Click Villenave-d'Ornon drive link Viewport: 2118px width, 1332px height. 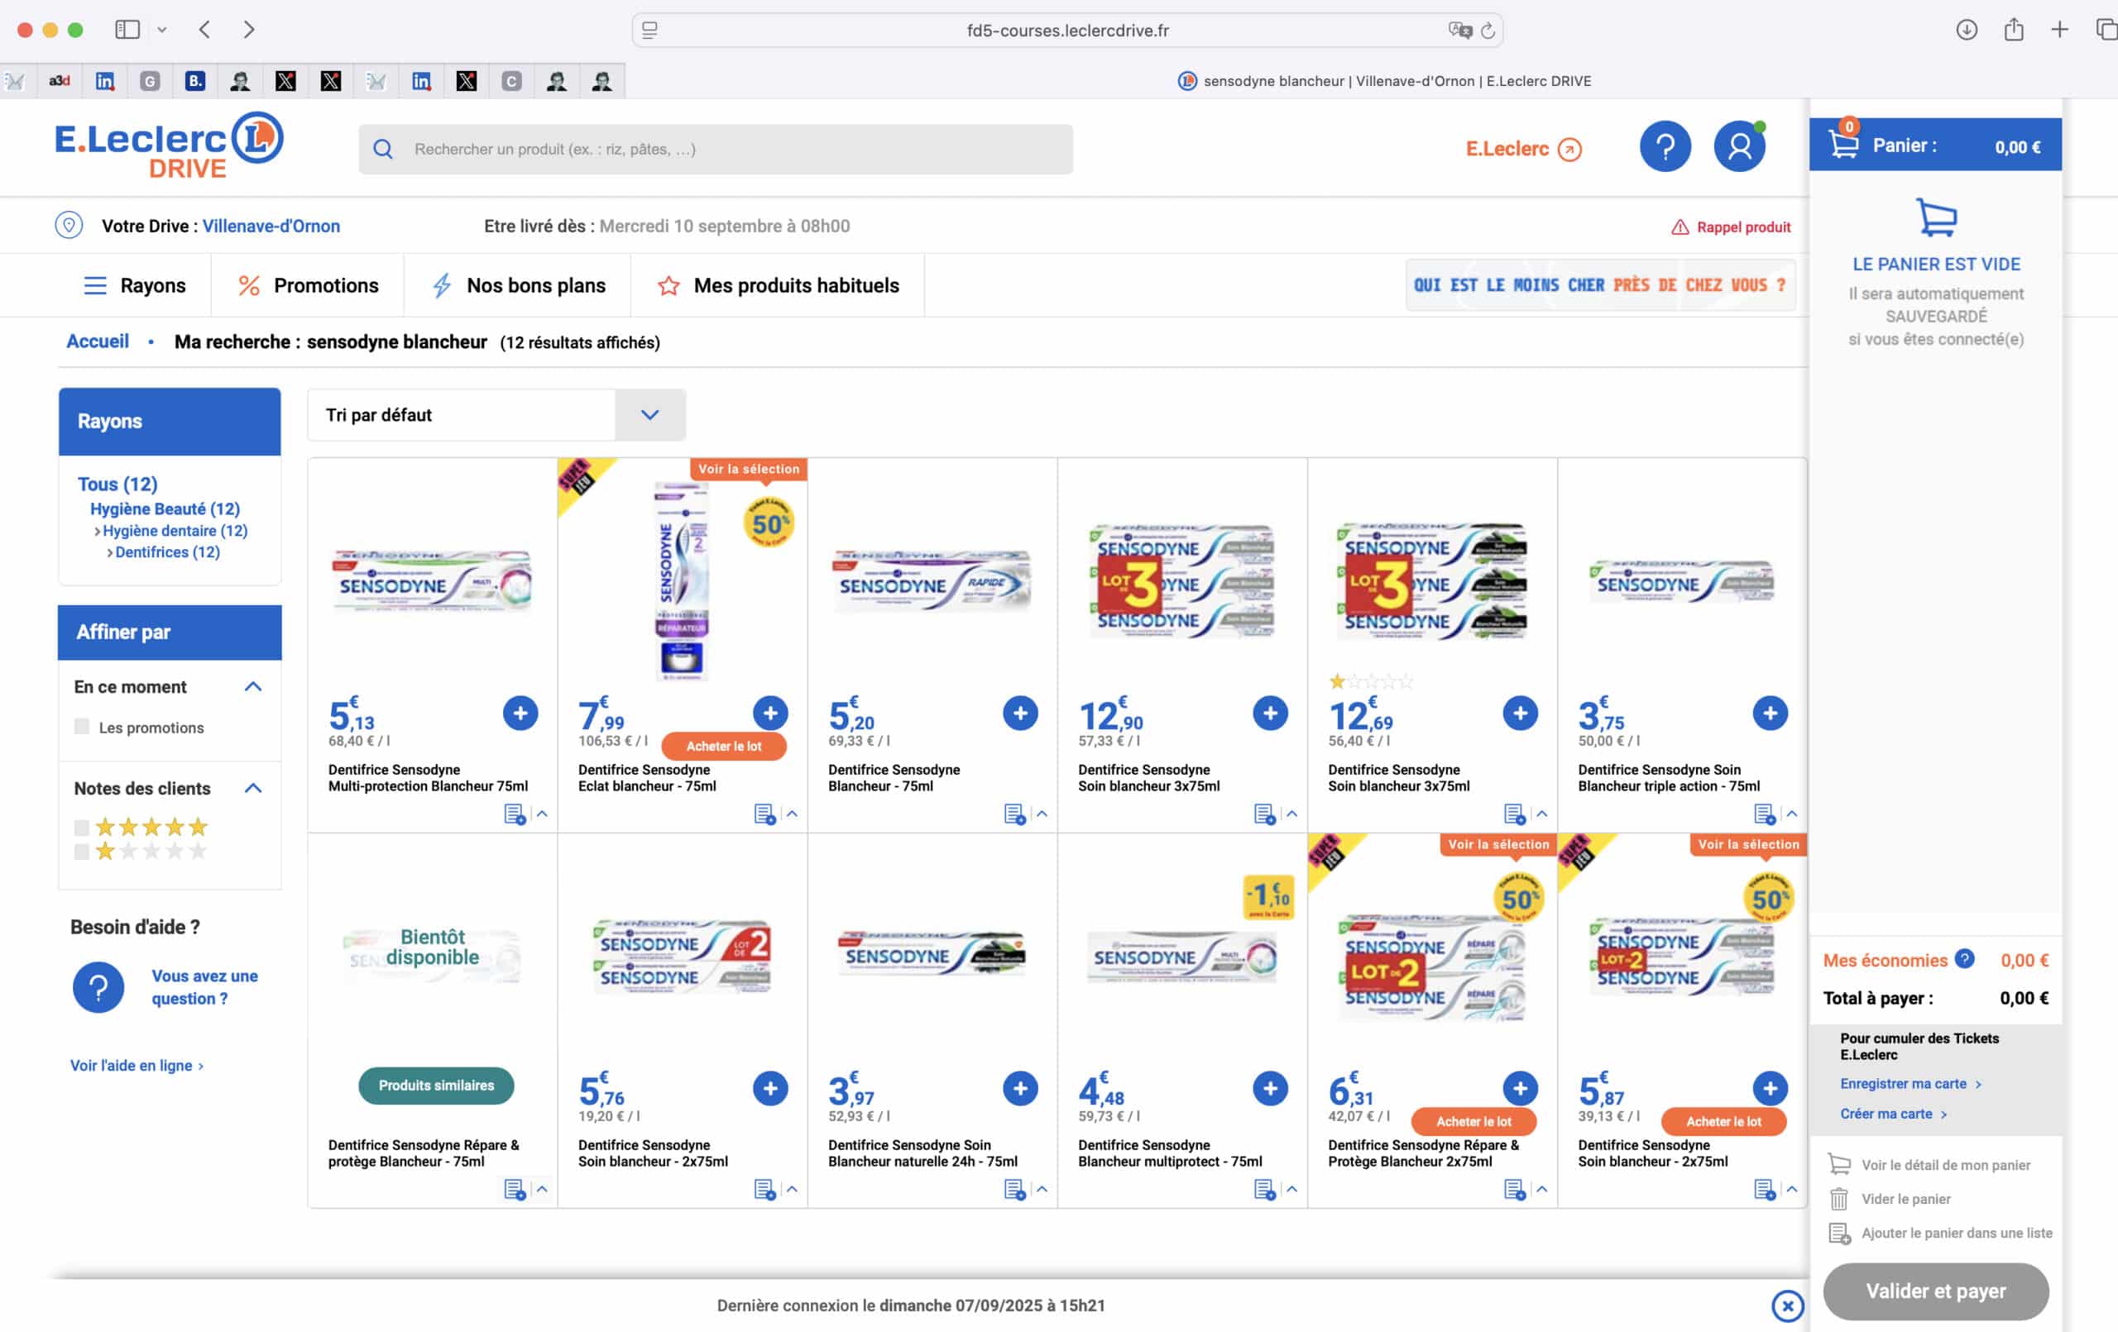[x=271, y=226]
